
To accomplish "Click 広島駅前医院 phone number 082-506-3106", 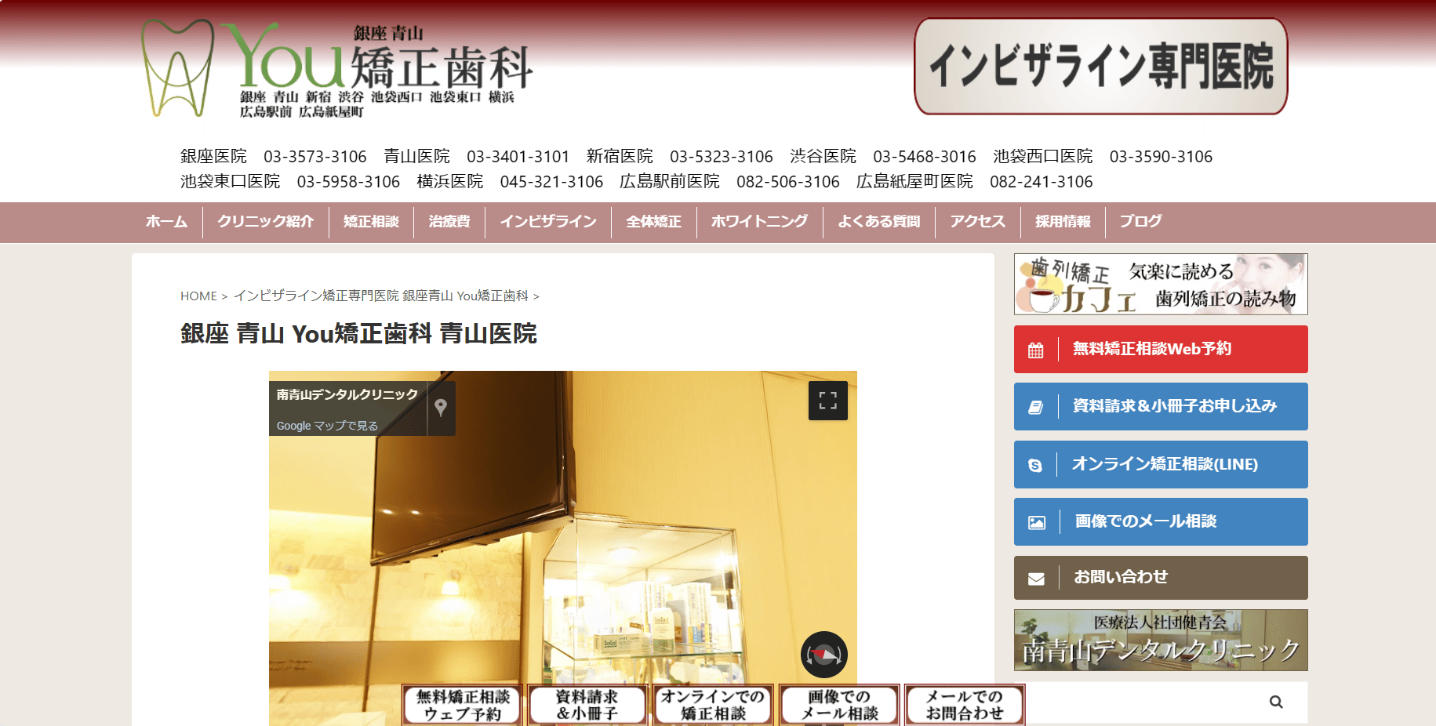I will (788, 182).
